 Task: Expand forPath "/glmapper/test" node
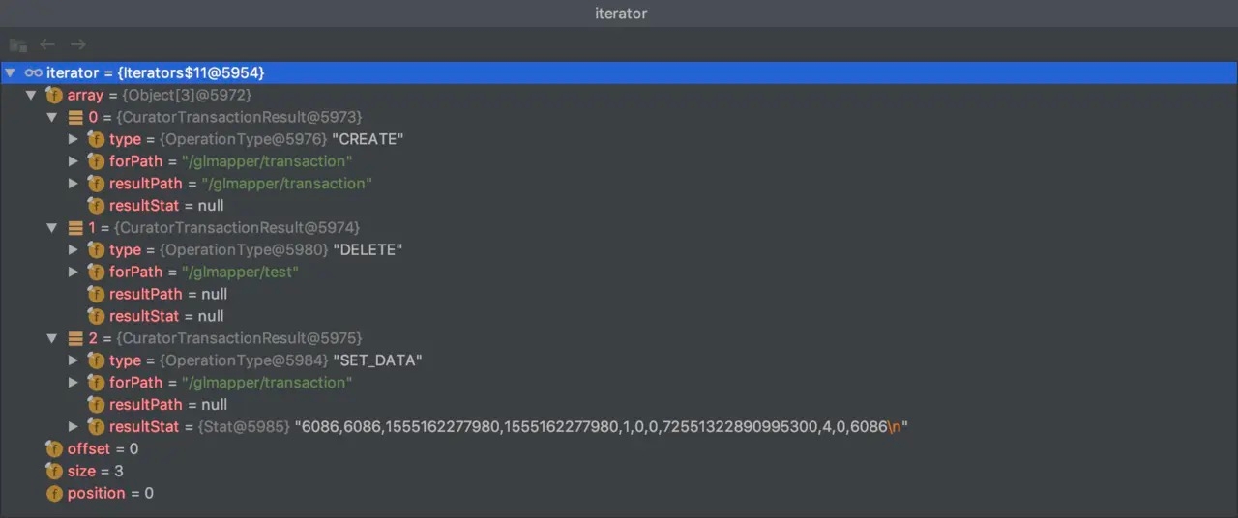(x=74, y=273)
